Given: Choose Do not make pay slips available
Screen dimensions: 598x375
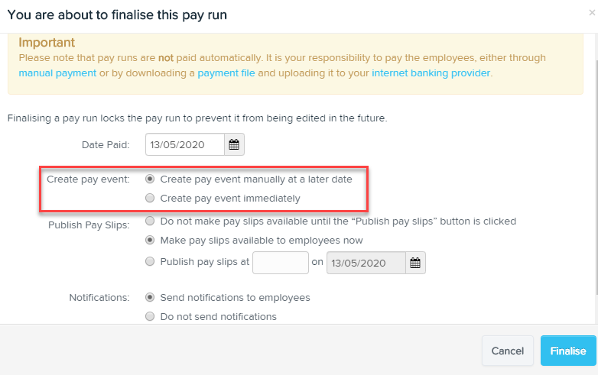Looking at the screenshot, I should tap(150, 221).
